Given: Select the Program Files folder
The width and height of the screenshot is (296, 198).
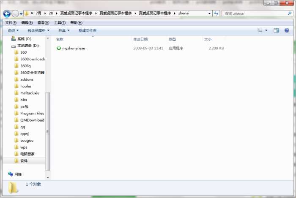Looking at the screenshot, I should [32, 114].
